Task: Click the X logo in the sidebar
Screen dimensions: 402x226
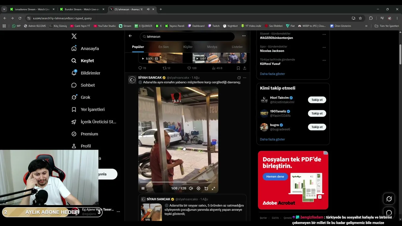Action: click(74, 36)
